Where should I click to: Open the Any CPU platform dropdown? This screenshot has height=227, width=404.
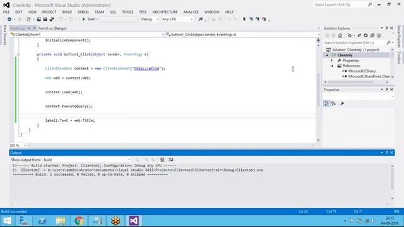pos(177,20)
